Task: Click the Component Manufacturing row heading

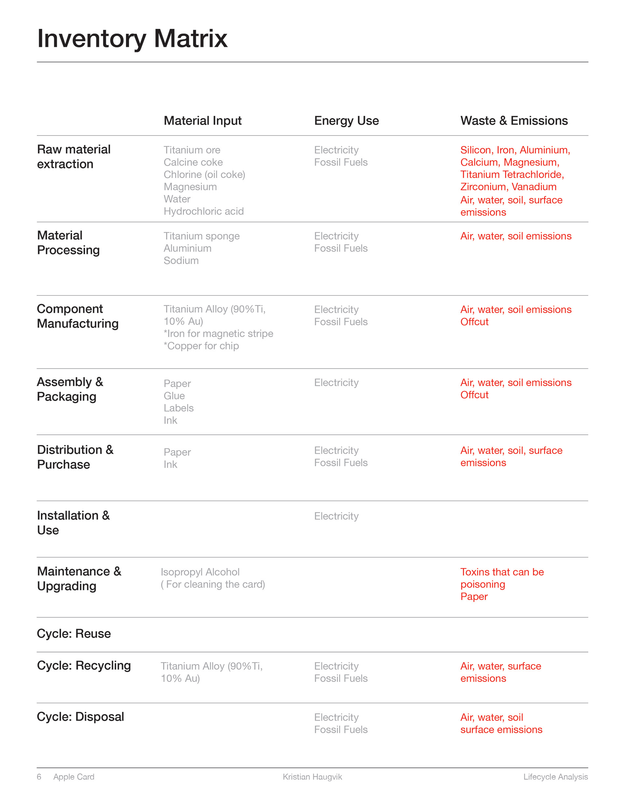Action: [77, 316]
